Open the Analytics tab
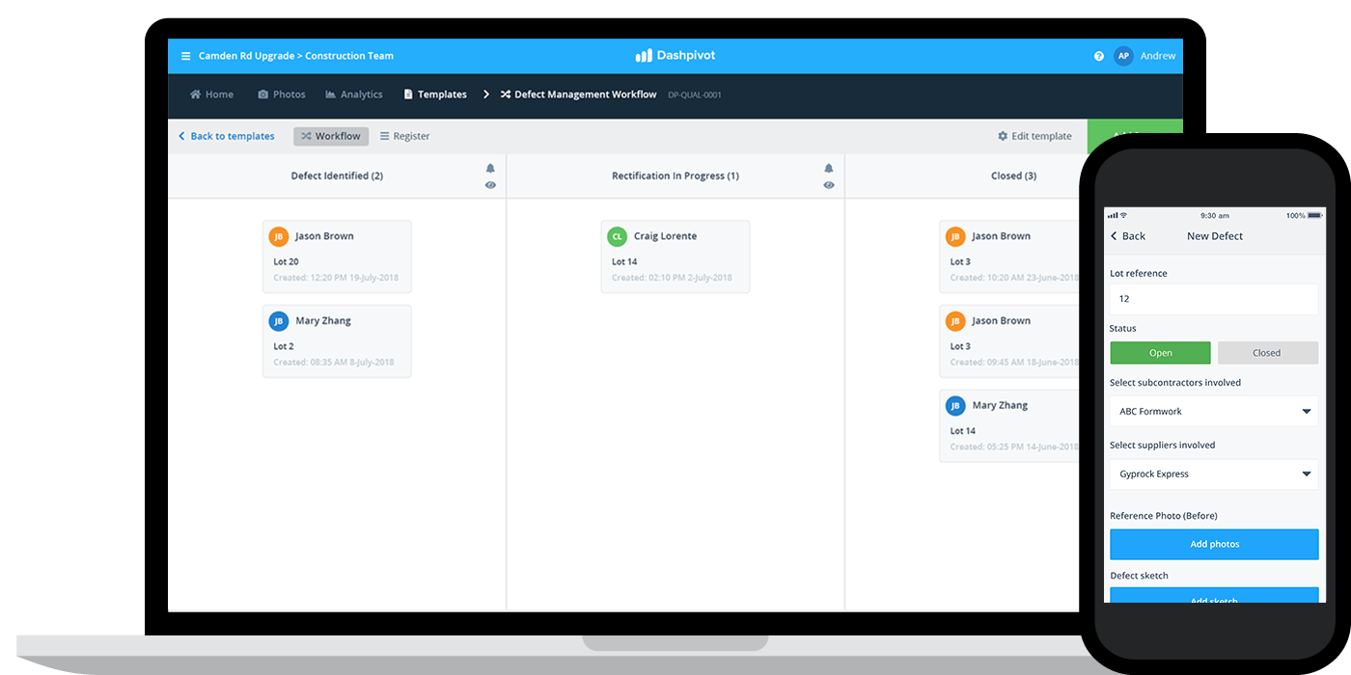 click(354, 94)
